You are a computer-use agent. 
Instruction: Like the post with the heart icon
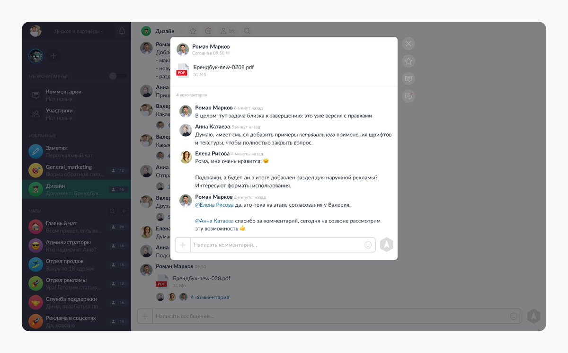(228, 53)
